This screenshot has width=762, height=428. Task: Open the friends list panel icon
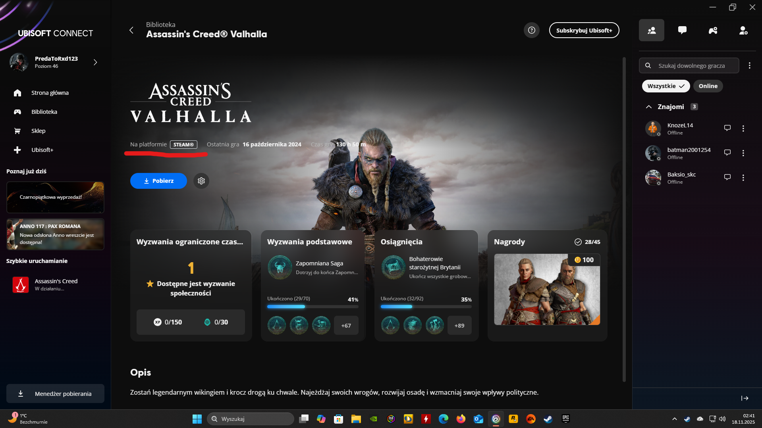(651, 30)
